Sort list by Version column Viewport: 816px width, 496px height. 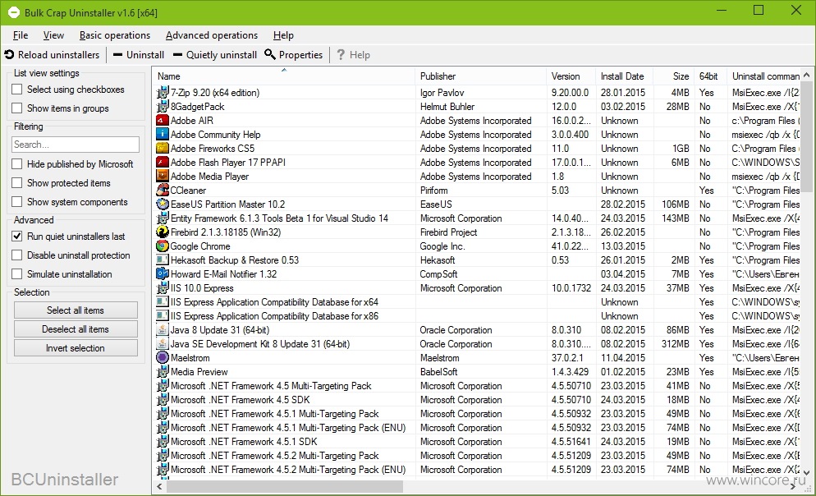[571, 76]
